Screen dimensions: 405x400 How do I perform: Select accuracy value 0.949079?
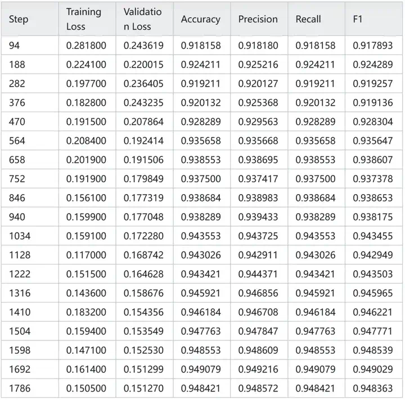point(200,370)
